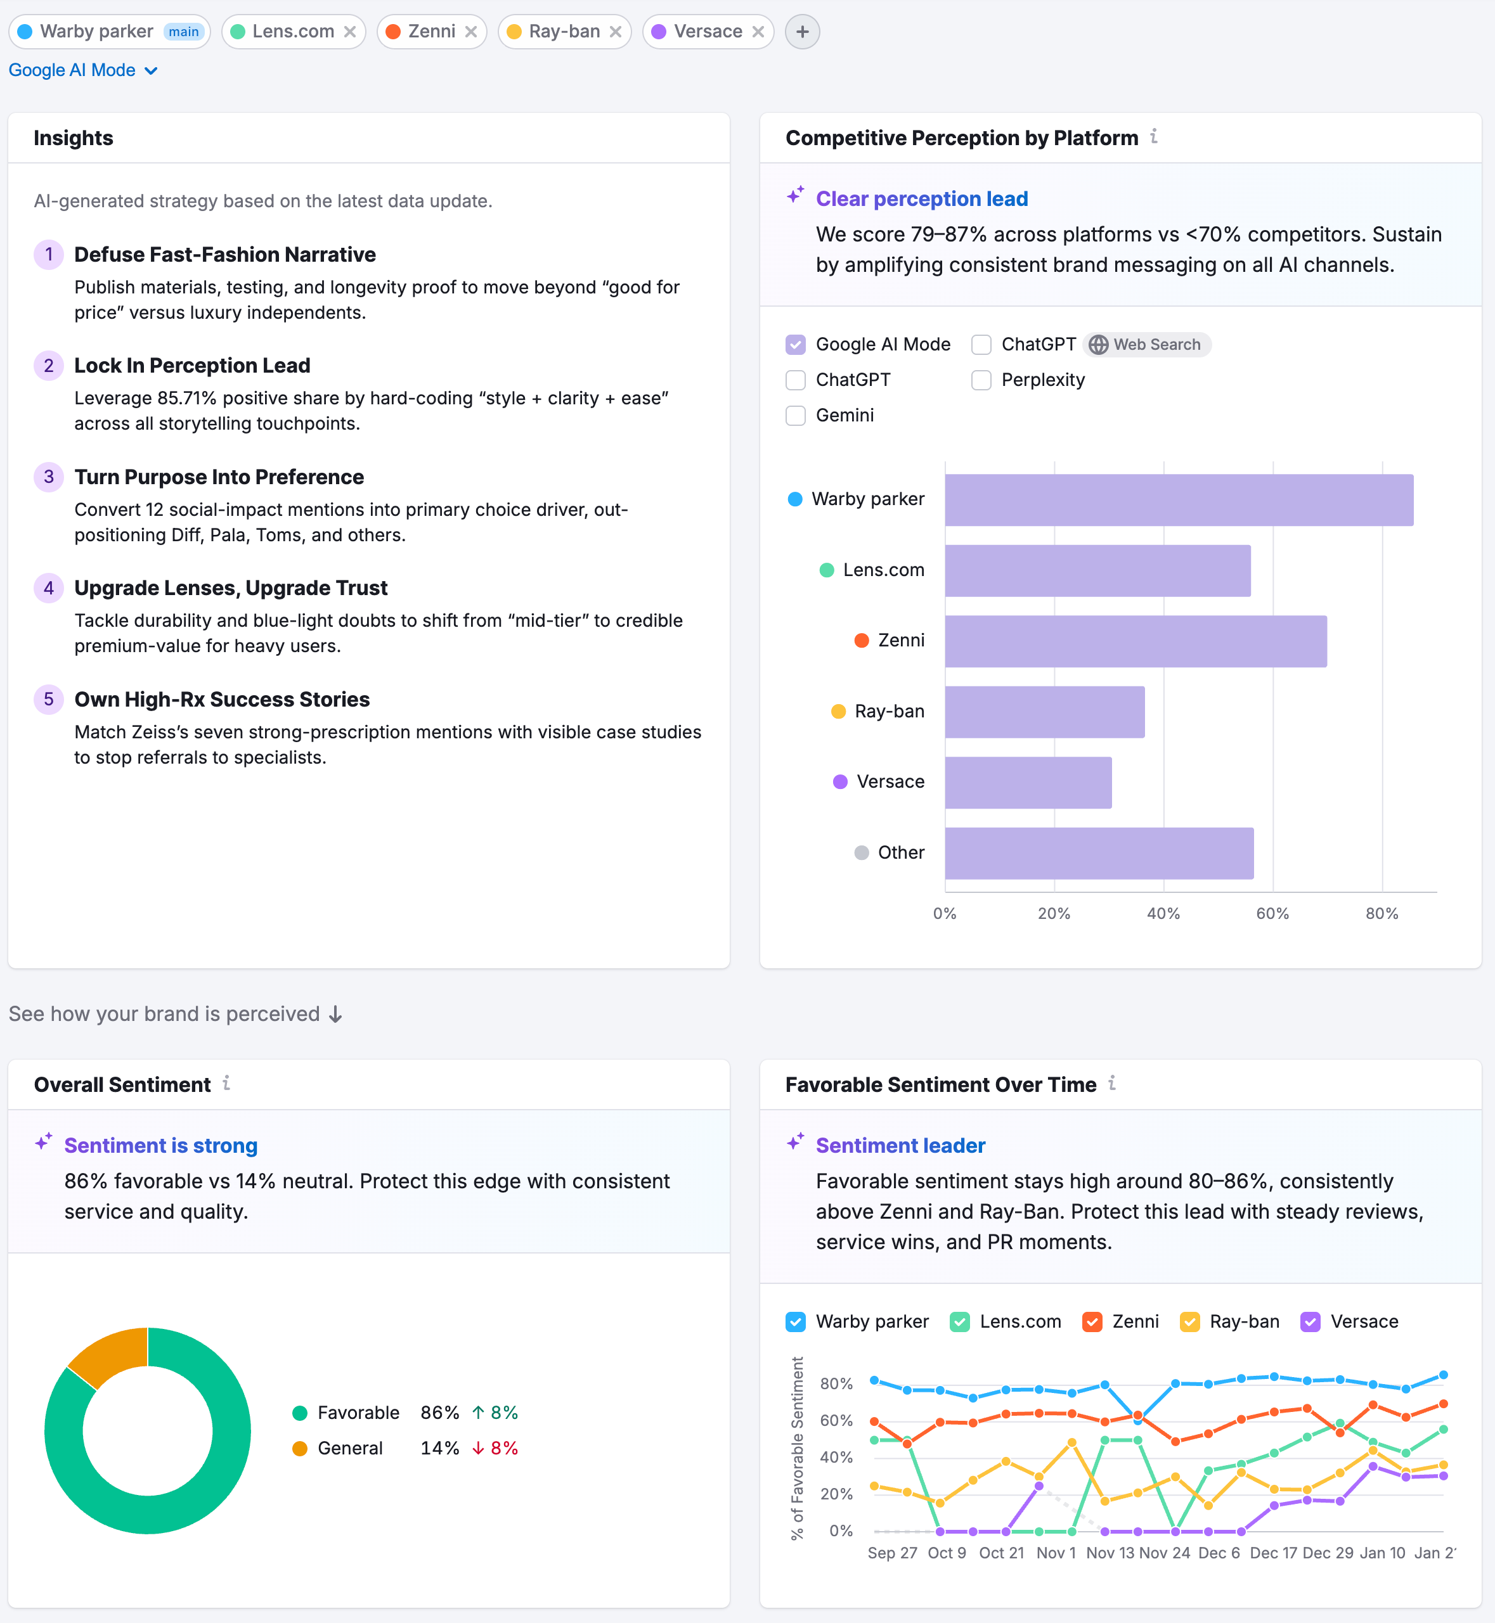Click the Clear perception lead link

click(x=921, y=199)
